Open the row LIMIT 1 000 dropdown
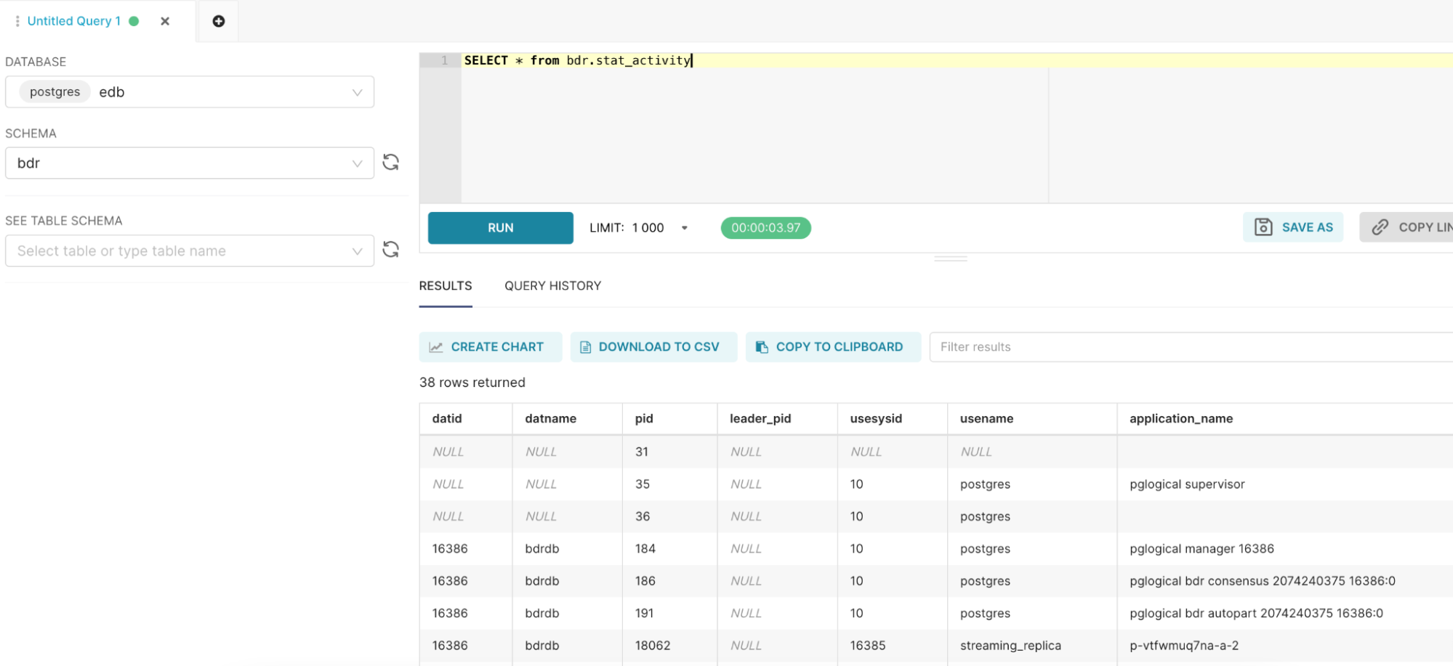 (x=684, y=228)
